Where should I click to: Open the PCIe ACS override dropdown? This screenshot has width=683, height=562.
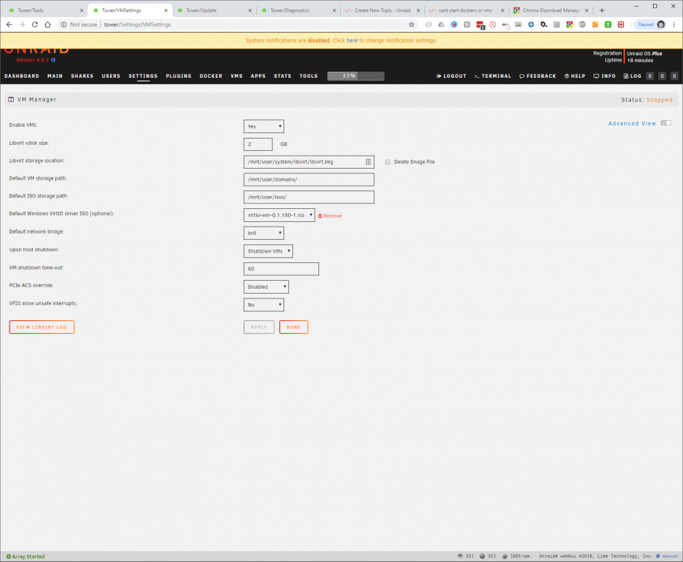click(266, 287)
